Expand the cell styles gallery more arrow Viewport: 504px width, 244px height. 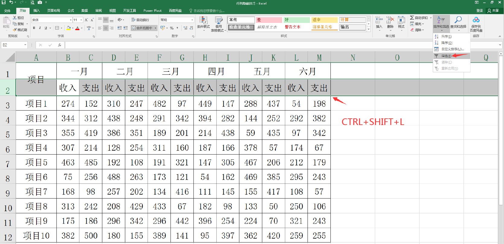[x=368, y=29]
